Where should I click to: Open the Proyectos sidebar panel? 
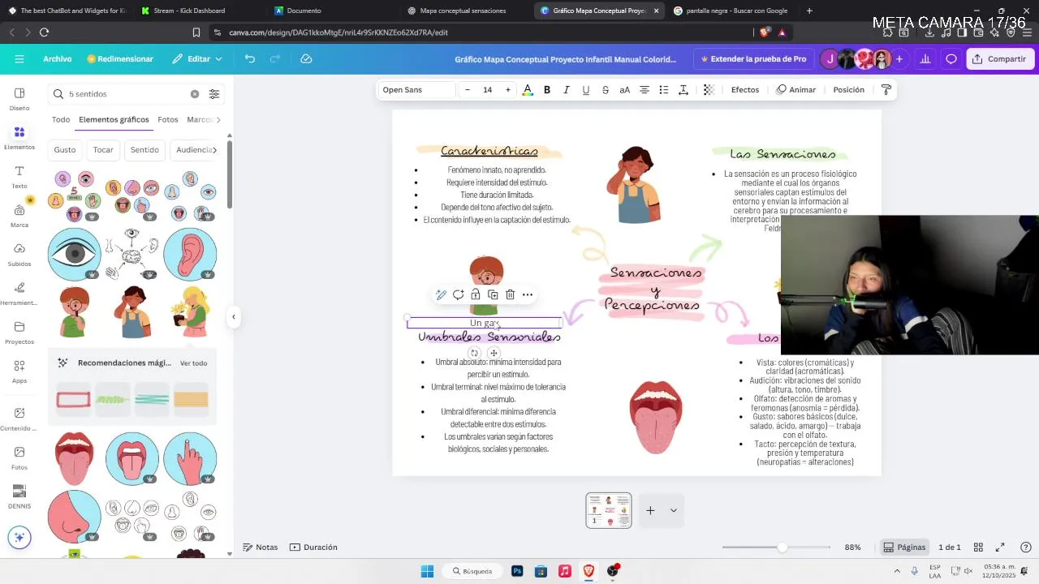point(19,333)
